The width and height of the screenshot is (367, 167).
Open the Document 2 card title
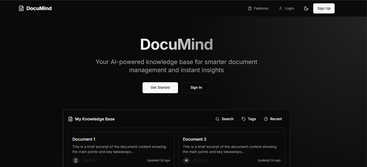pos(195,139)
